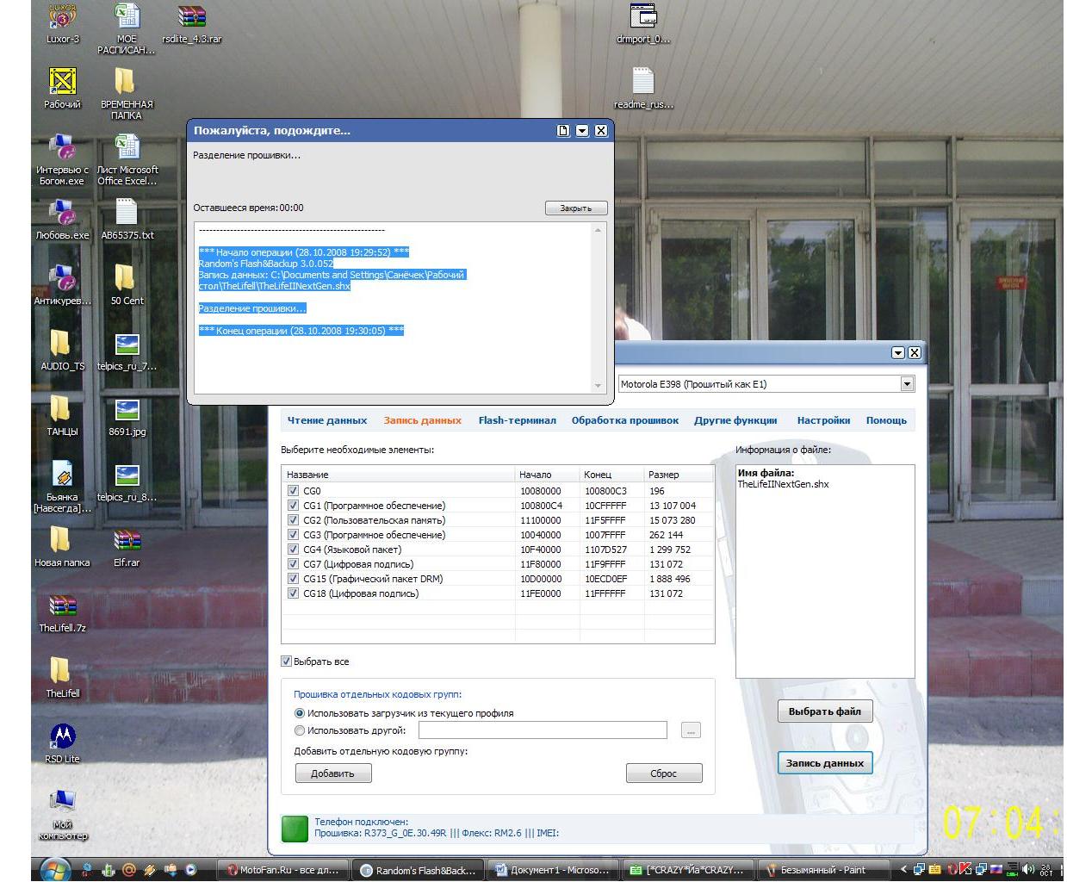Open the Новая папка folder icon
Image resolution: width=1067 pixels, height=882 pixels.
click(x=62, y=547)
